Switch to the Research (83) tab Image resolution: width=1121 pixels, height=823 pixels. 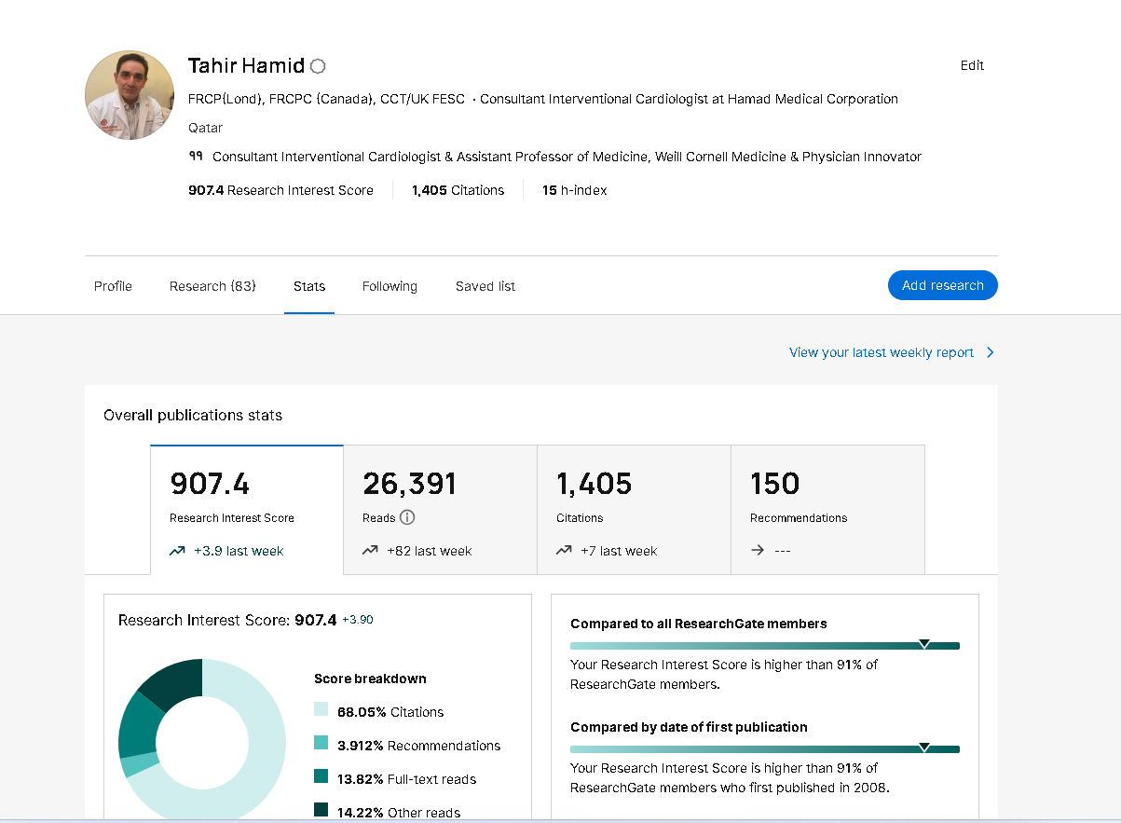pyautogui.click(x=212, y=286)
